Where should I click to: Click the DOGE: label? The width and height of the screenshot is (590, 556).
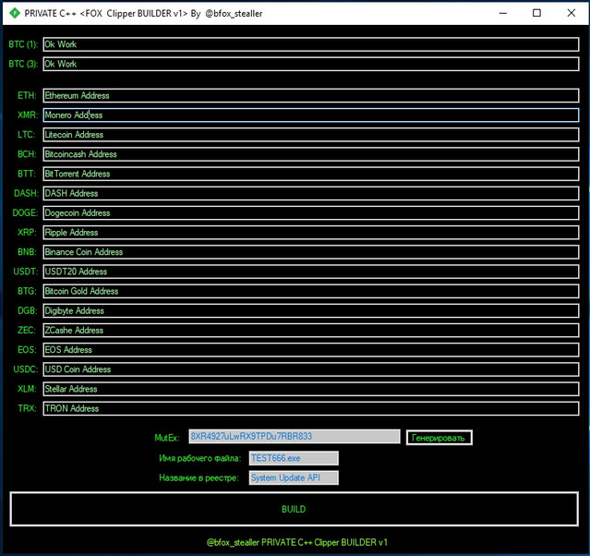click(x=25, y=213)
